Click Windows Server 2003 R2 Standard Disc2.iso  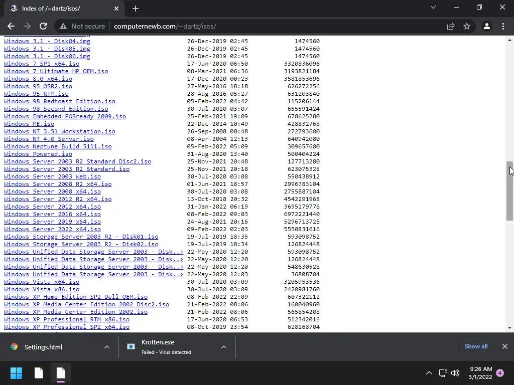[x=77, y=162]
